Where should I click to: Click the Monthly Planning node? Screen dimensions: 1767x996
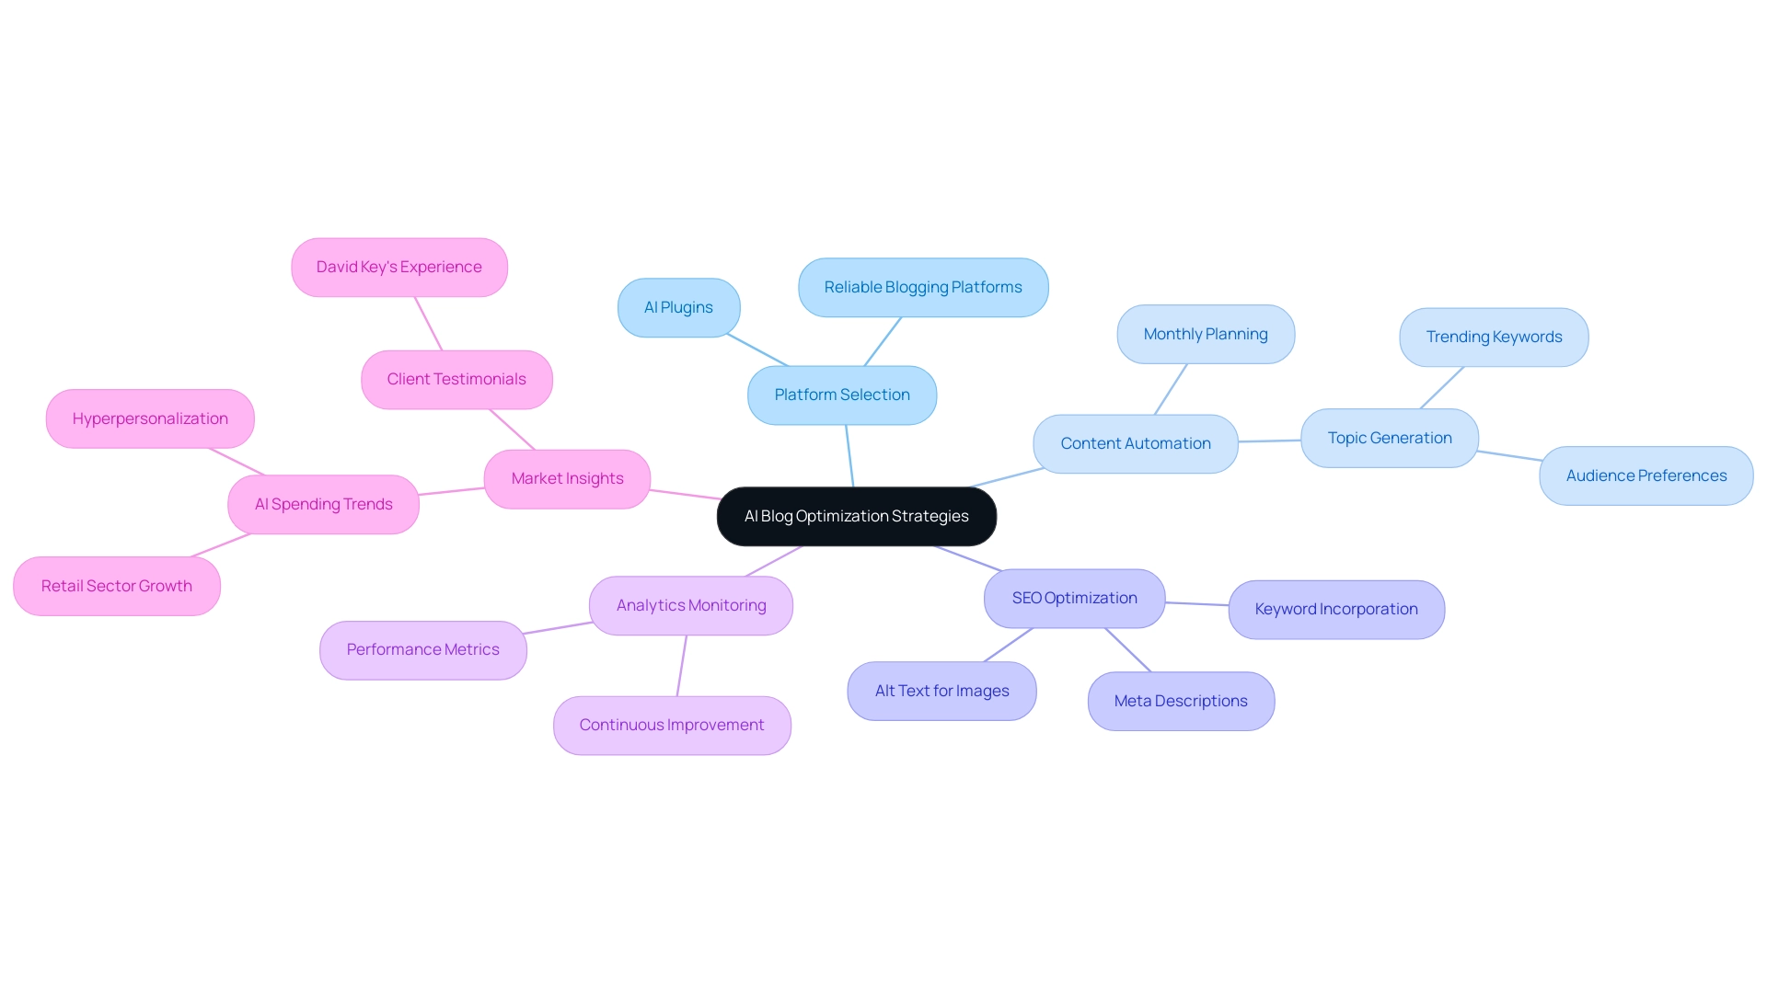pyautogui.click(x=1204, y=334)
